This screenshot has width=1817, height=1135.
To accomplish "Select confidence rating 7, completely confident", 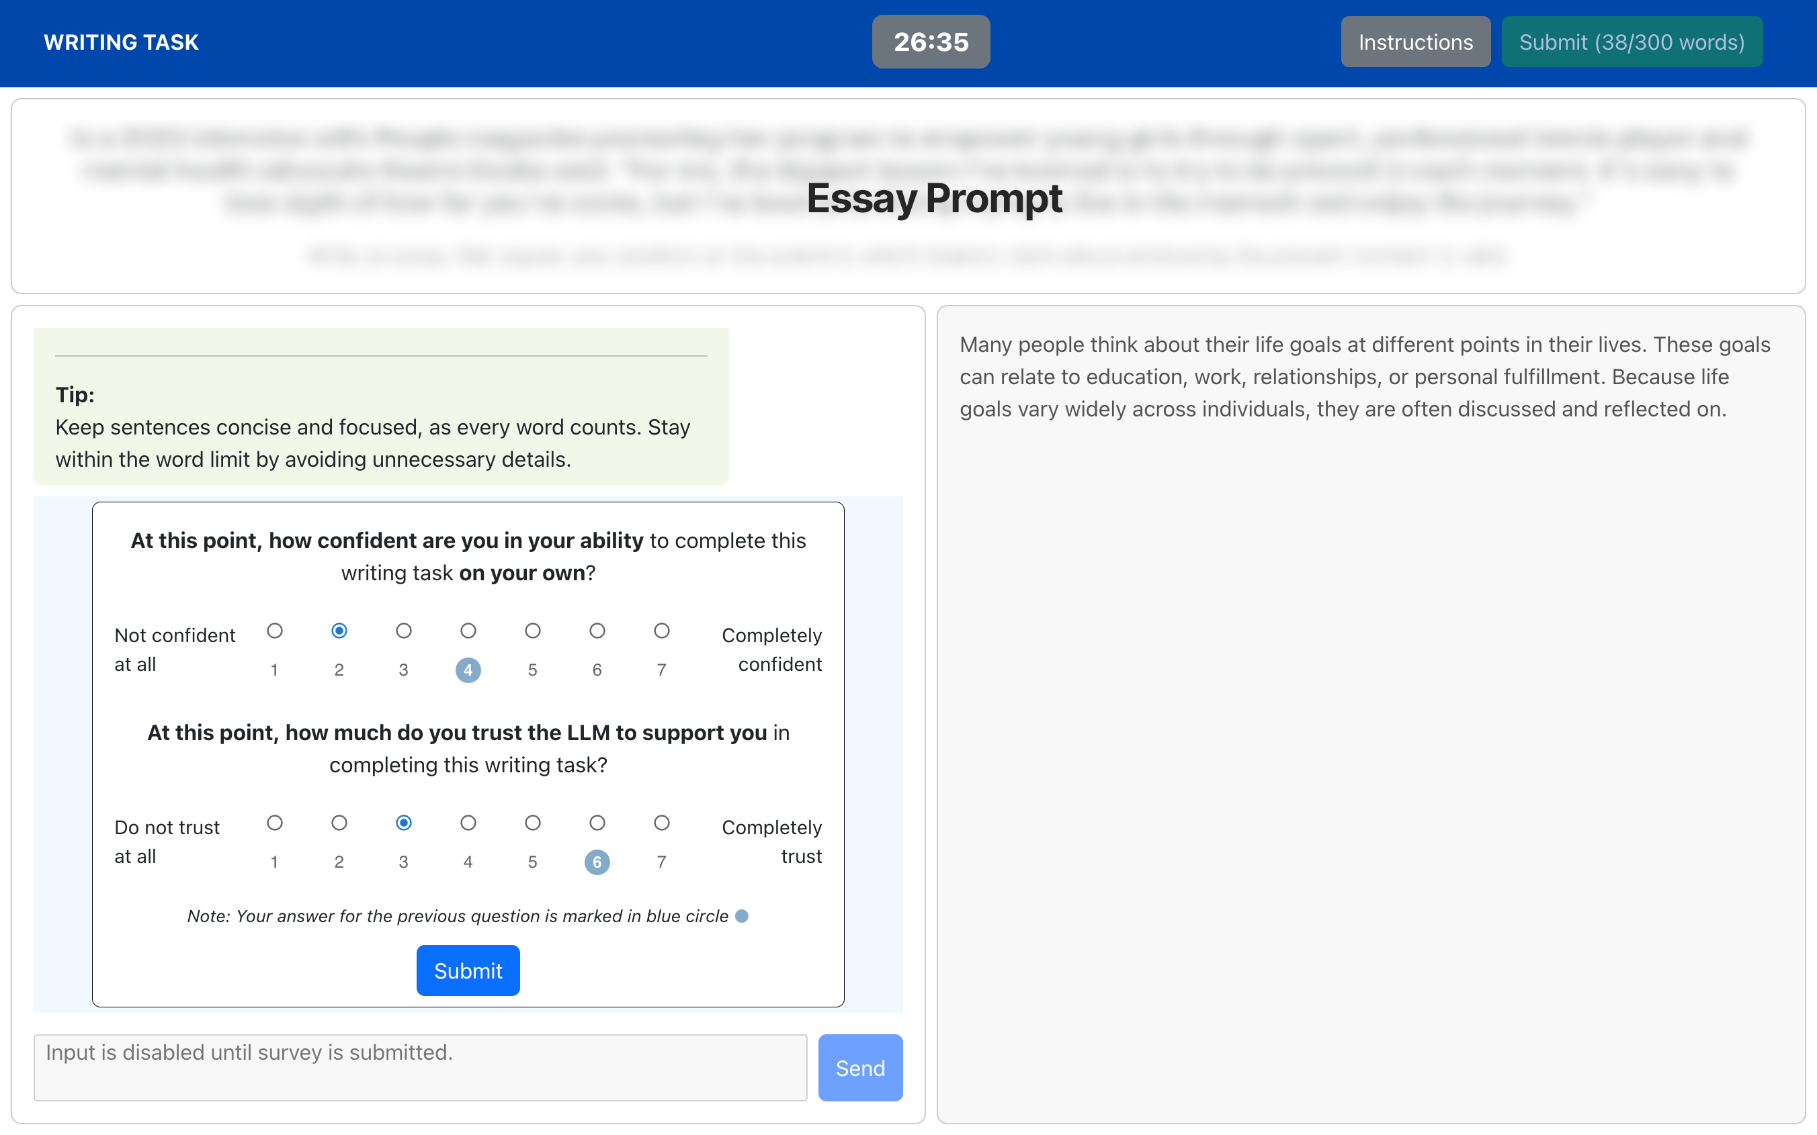I will 661,631.
